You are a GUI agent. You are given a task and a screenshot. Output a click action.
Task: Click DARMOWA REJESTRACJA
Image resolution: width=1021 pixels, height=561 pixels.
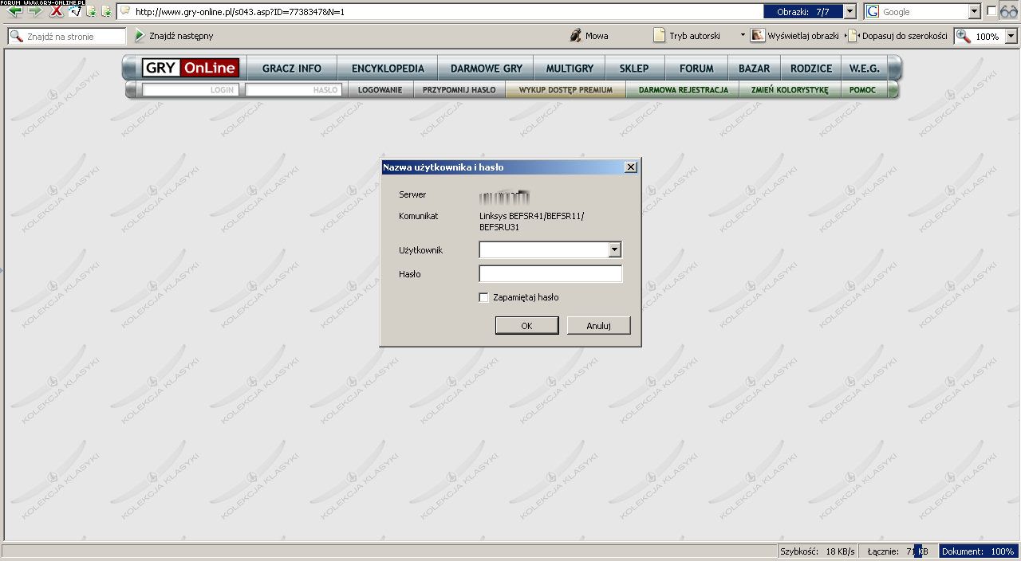(x=684, y=90)
